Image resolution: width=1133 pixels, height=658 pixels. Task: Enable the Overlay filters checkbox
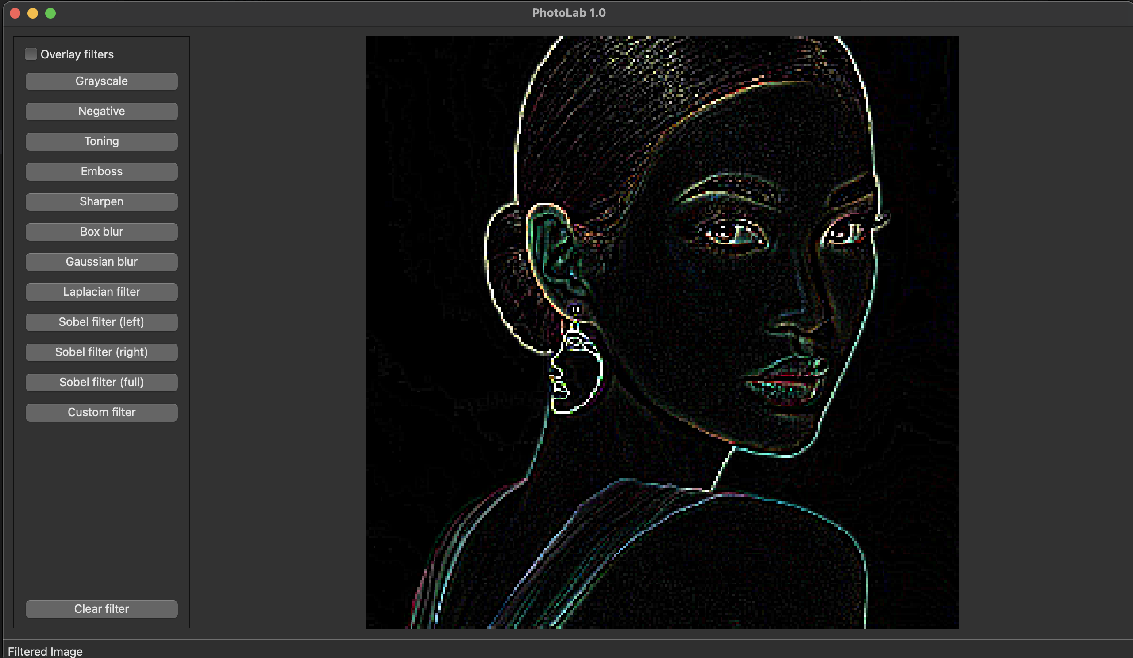pos(31,54)
